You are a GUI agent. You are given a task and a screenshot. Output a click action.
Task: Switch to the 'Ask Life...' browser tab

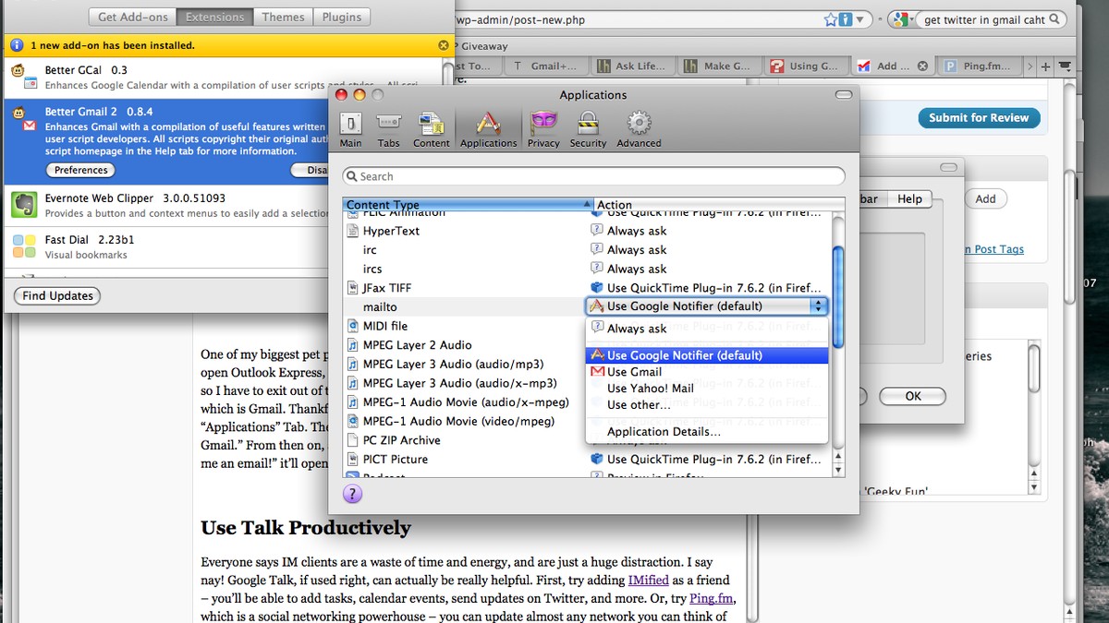[x=631, y=66]
